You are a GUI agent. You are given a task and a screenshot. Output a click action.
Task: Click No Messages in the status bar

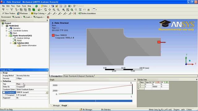pyautogui.click(x=86, y=110)
